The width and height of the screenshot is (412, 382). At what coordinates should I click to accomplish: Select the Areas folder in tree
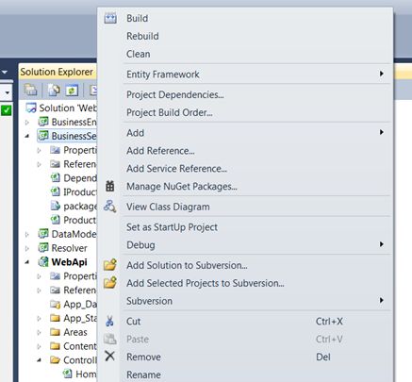click(x=75, y=332)
